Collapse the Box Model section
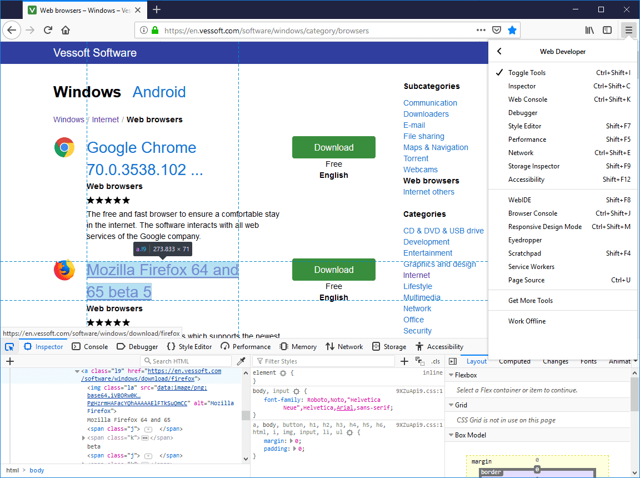The width and height of the screenshot is (640, 478). pos(451,435)
